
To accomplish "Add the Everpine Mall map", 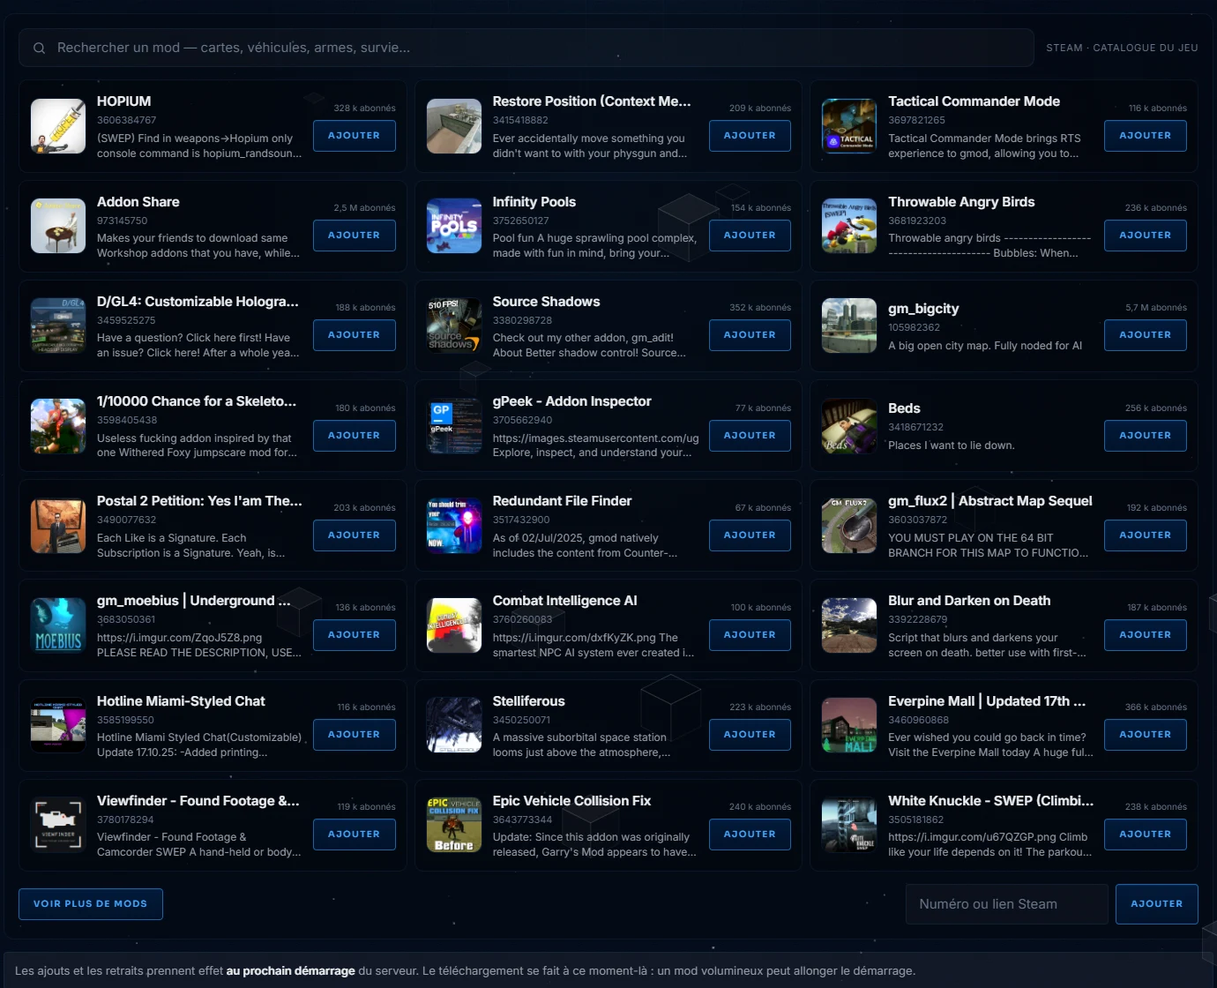I will click(1145, 735).
